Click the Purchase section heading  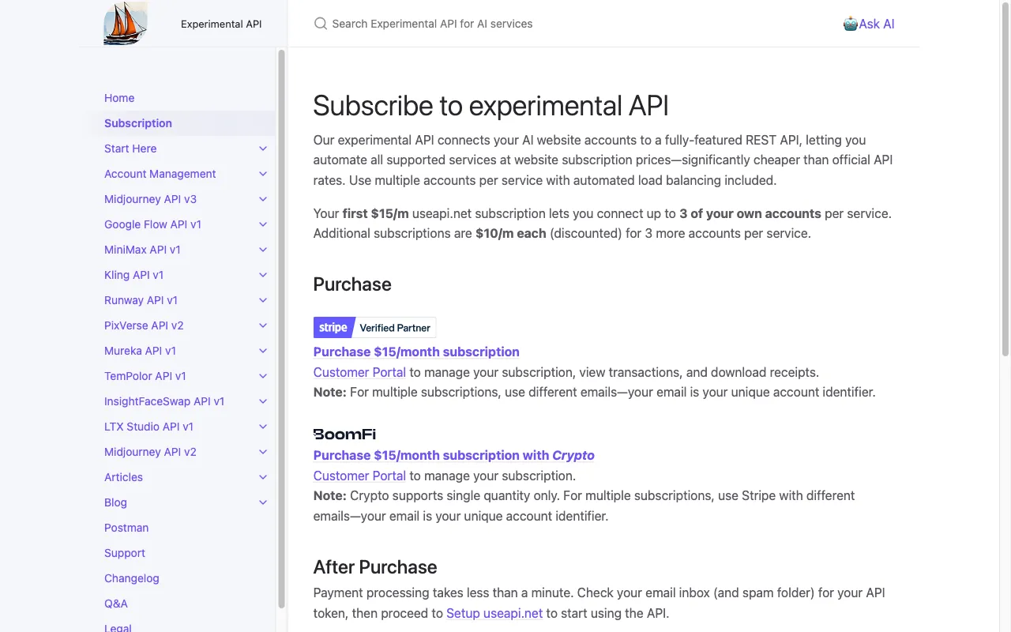pos(352,284)
